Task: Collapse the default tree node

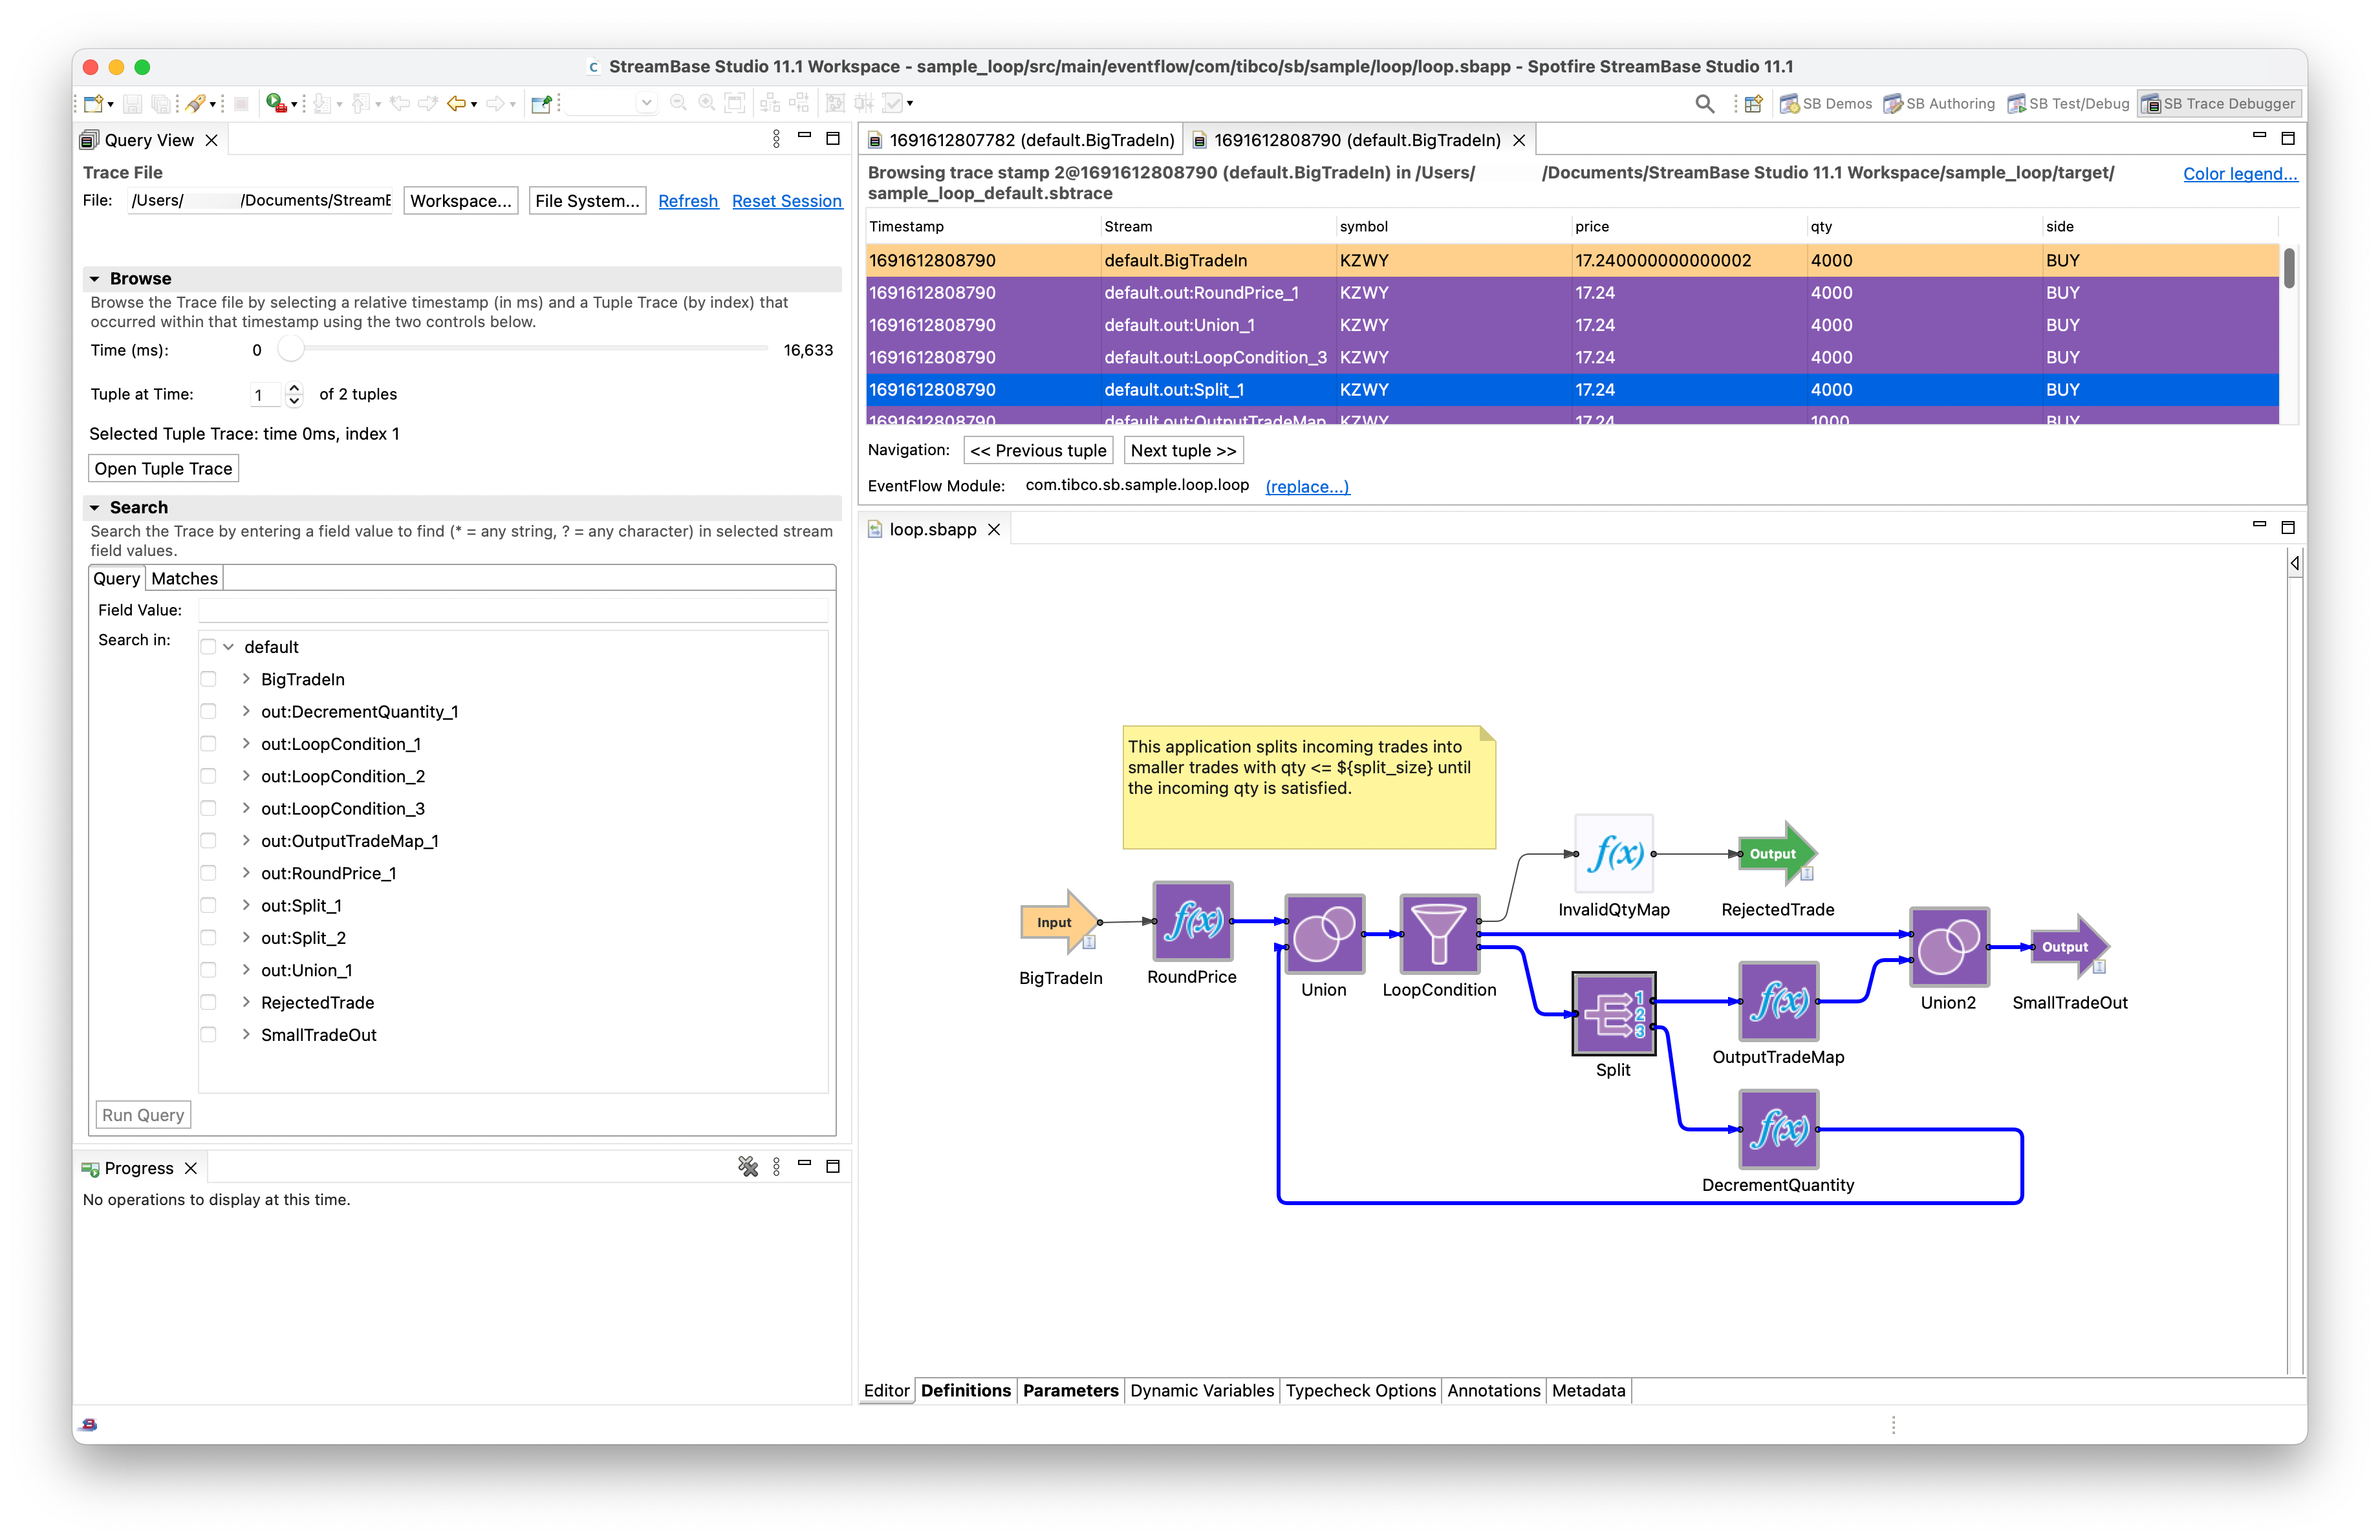Action: (x=229, y=647)
